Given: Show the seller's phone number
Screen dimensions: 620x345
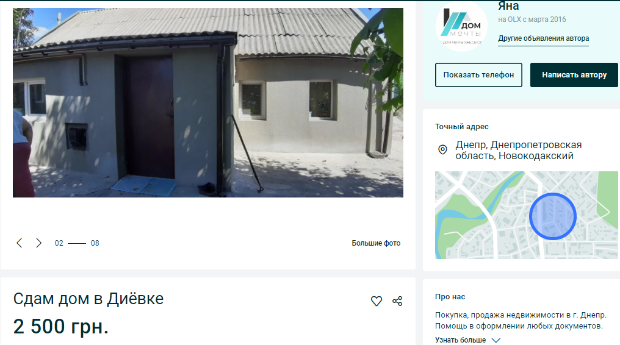Looking at the screenshot, I should click(x=478, y=75).
